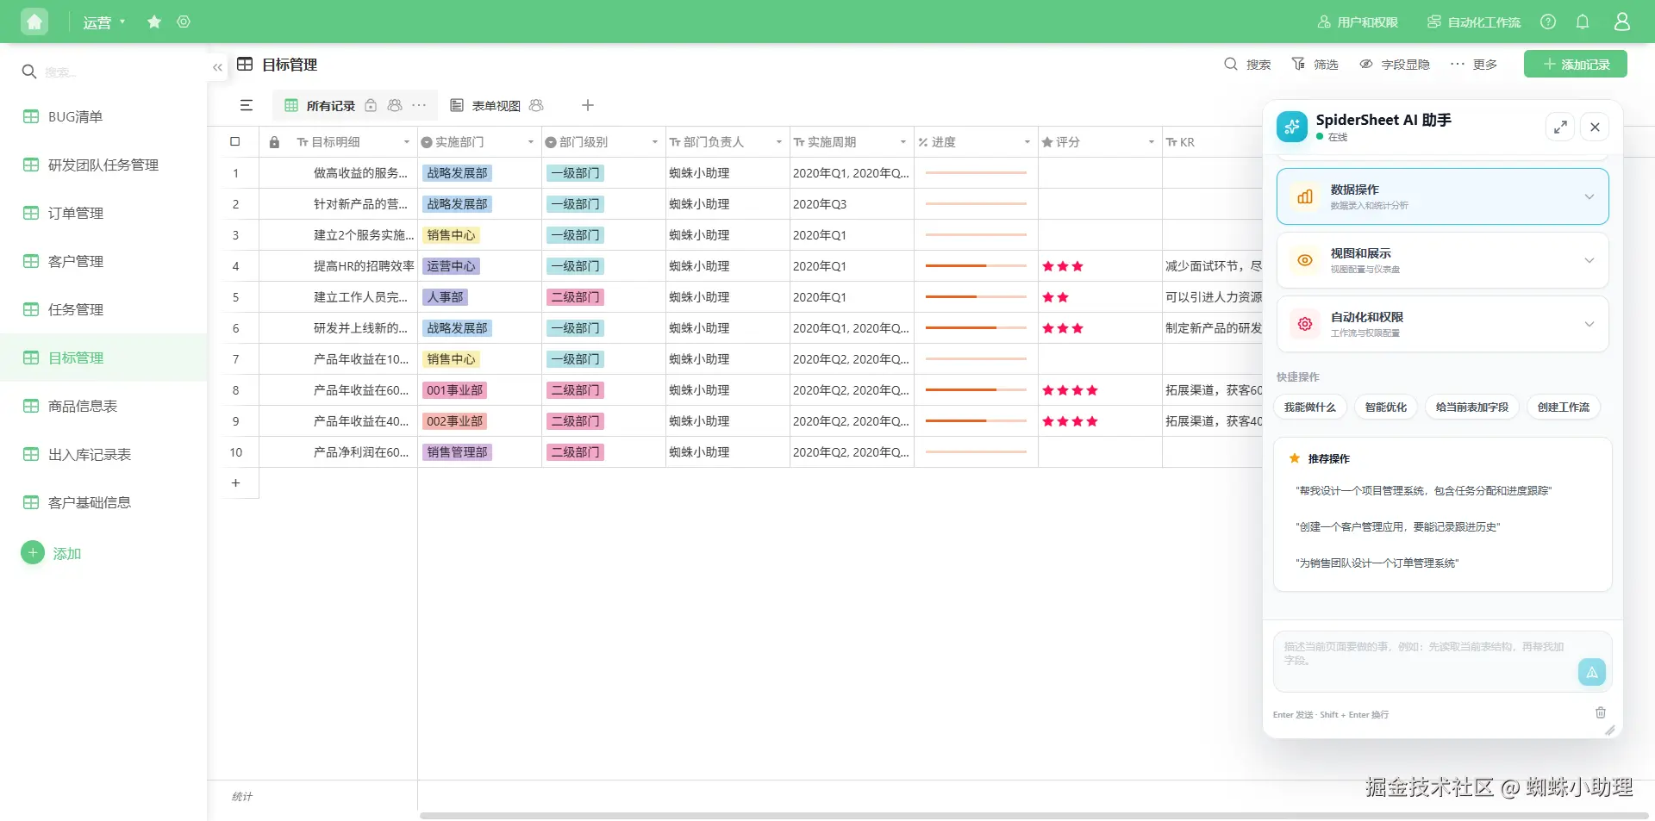Click the SpiderSheet AI assistant logo
1655x821 pixels.
pos(1291,127)
